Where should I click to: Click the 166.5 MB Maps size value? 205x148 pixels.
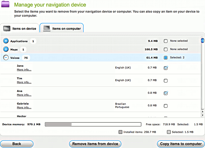pos(151,49)
